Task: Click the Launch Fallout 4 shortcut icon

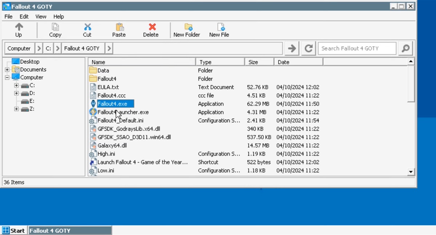Action: [93, 162]
